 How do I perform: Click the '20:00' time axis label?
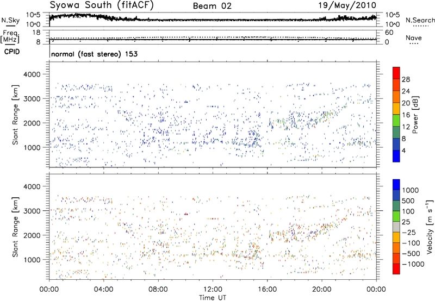pos(322,290)
